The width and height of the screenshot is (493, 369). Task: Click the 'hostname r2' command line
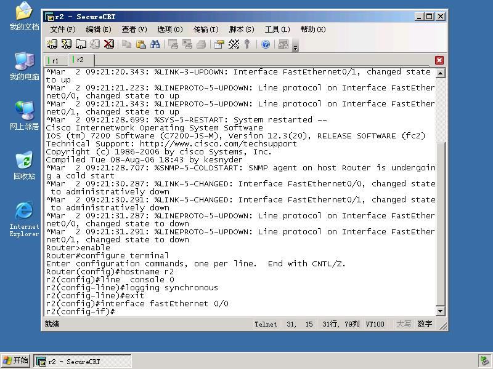click(110, 272)
